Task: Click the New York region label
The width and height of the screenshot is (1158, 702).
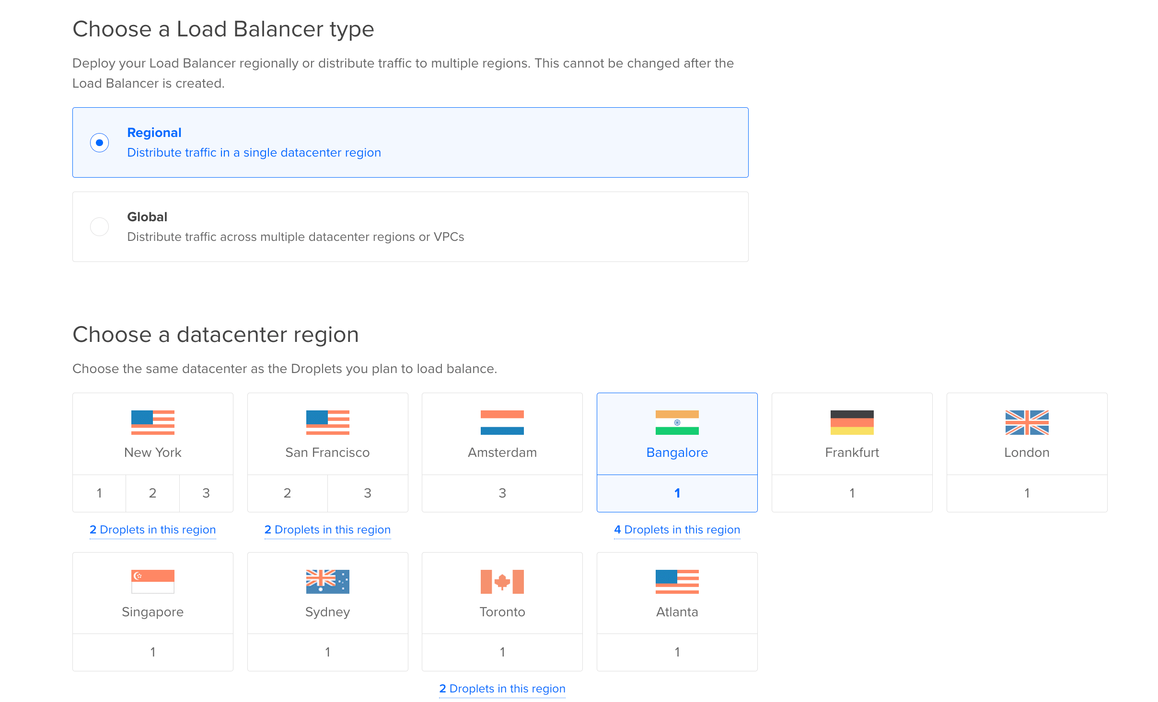Action: pos(152,453)
